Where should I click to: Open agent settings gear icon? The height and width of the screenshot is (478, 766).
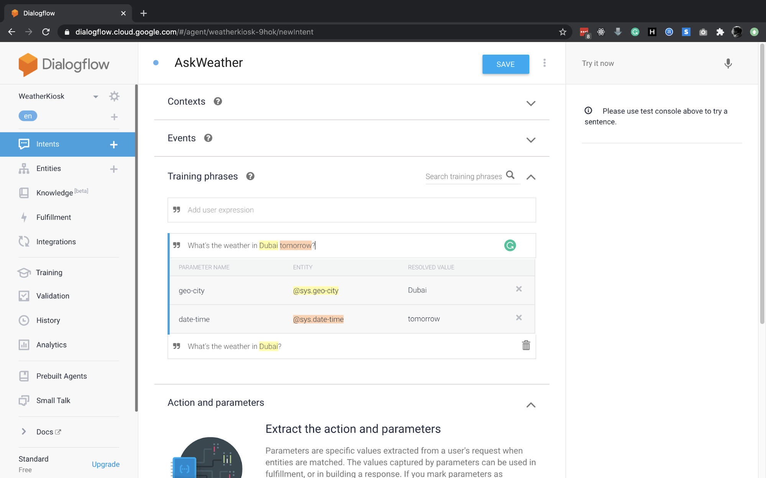pyautogui.click(x=114, y=96)
